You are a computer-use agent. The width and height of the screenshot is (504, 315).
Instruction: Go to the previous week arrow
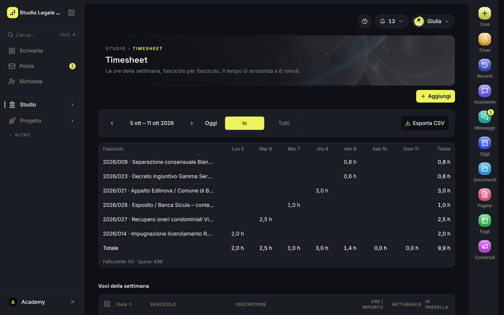112,123
